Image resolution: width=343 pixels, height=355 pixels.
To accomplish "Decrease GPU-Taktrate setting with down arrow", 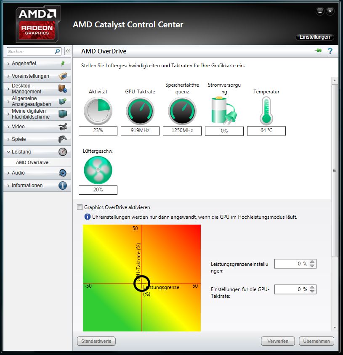I will point(312,291).
